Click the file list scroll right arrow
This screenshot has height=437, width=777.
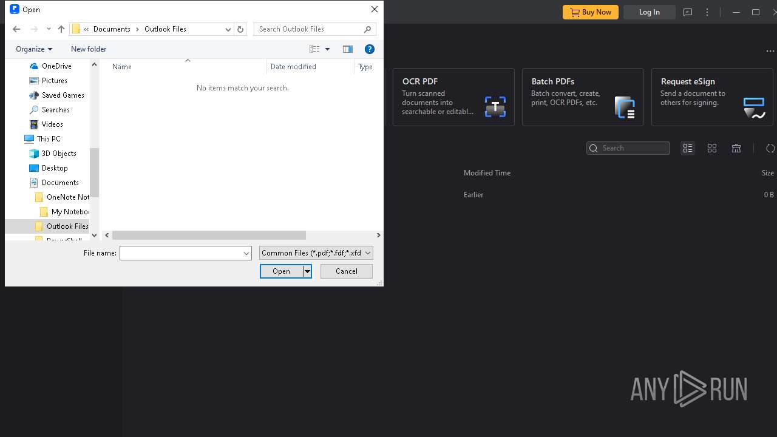(x=378, y=235)
